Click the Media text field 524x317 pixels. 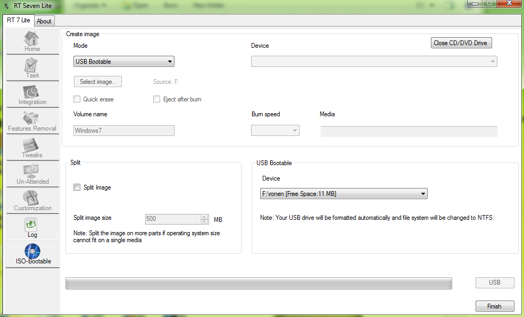click(409, 132)
